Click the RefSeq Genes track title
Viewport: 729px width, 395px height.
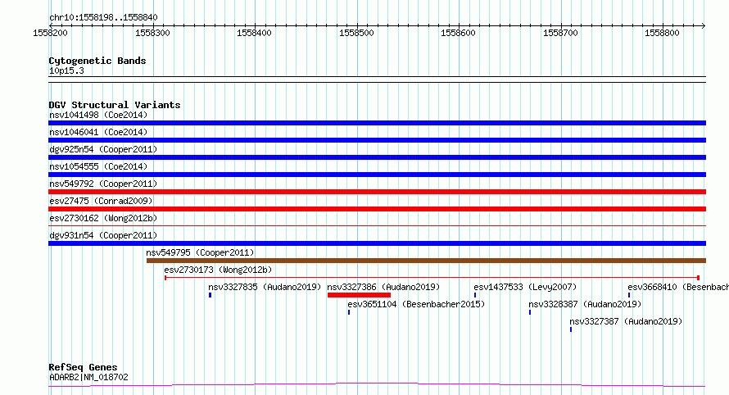[83, 367]
